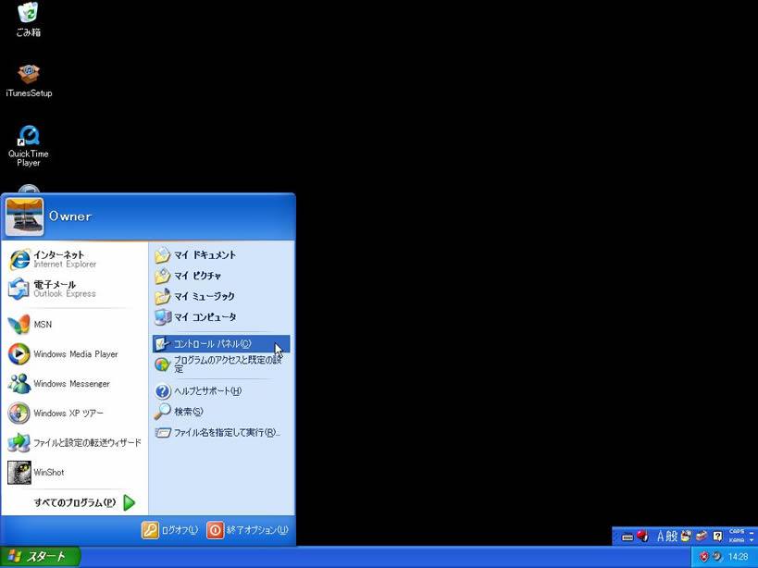Open ファイル名を指定して実行(R)
This screenshot has width=758, height=568.
point(221,432)
